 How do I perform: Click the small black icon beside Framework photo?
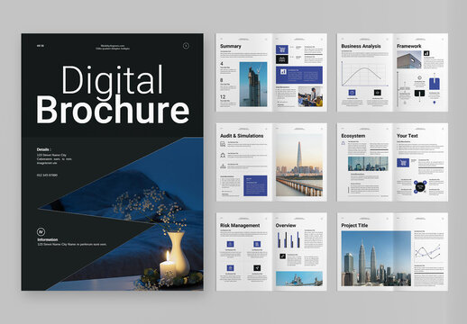(426, 53)
